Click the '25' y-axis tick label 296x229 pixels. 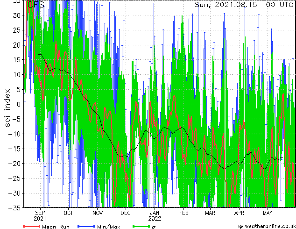click(x=17, y=30)
